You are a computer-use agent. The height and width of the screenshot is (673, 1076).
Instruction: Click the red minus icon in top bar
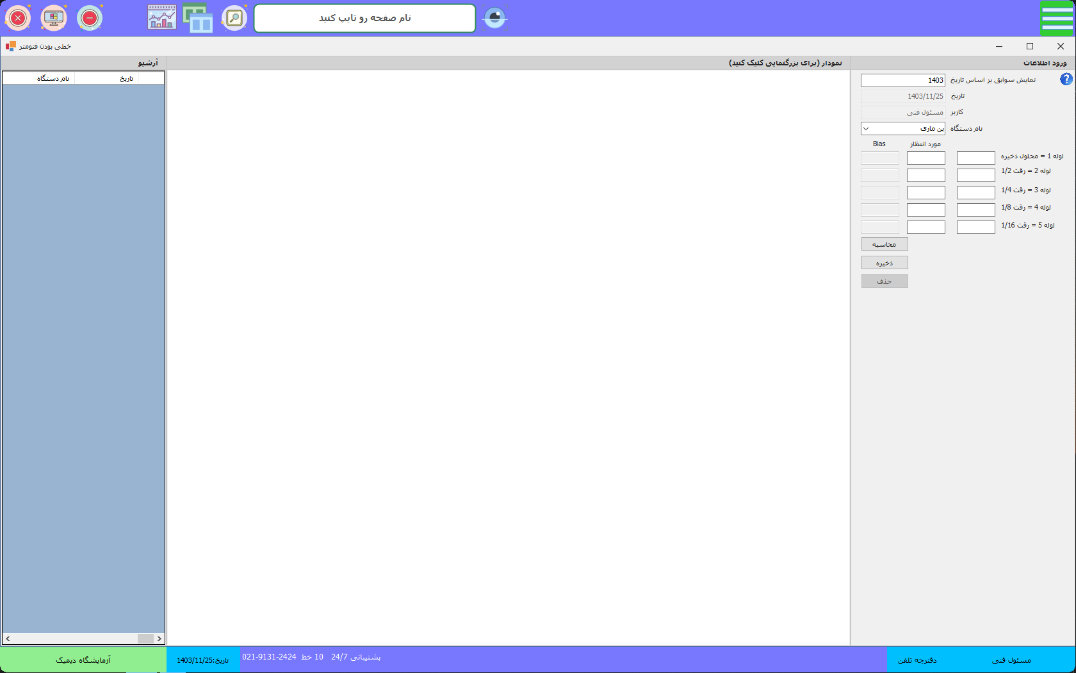90,19
